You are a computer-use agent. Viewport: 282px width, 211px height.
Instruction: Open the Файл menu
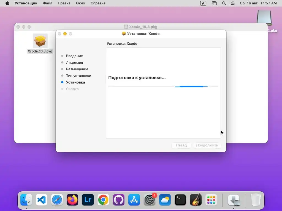pyautogui.click(x=47, y=3)
